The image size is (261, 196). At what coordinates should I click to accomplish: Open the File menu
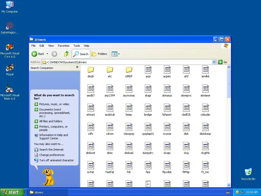(x=33, y=46)
